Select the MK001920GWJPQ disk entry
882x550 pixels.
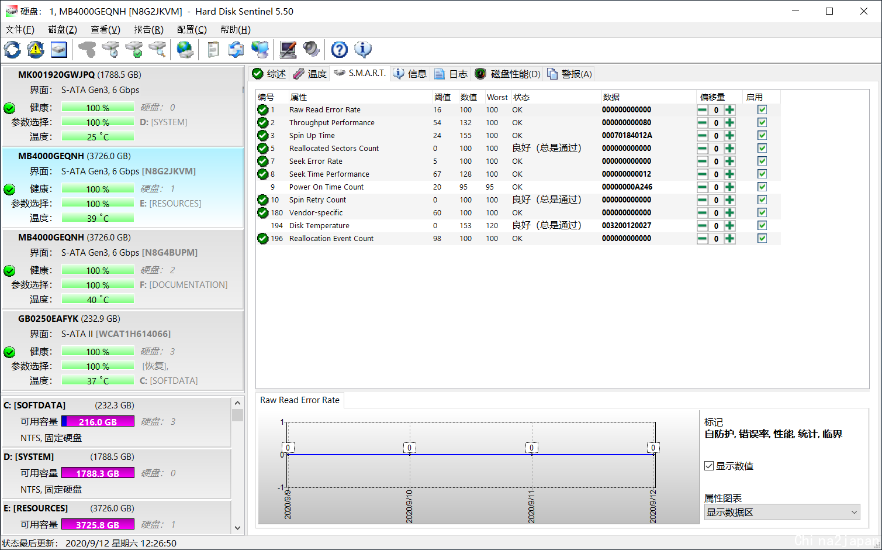pos(123,106)
